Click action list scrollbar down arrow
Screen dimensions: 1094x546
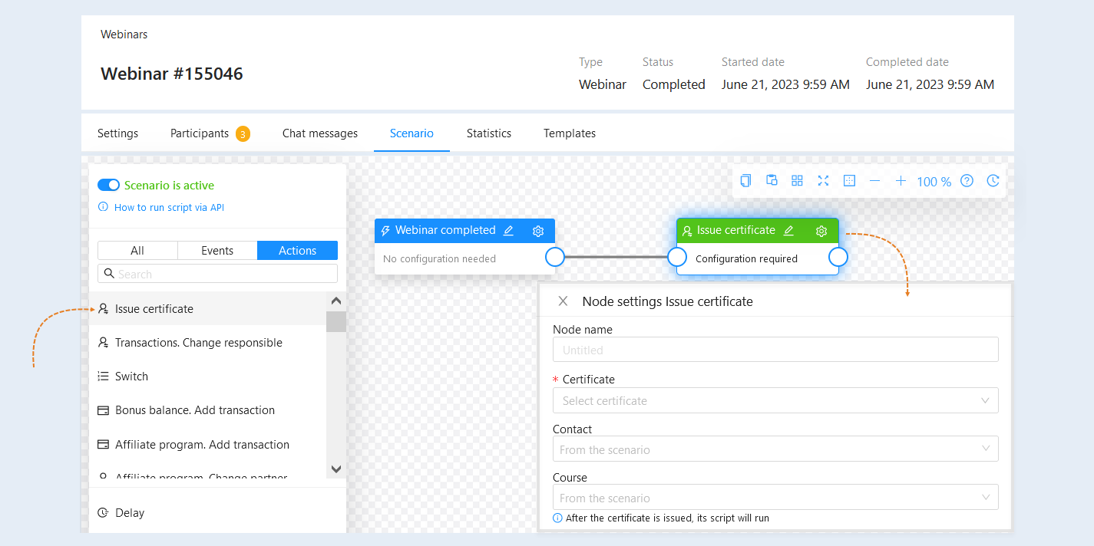[x=336, y=469]
